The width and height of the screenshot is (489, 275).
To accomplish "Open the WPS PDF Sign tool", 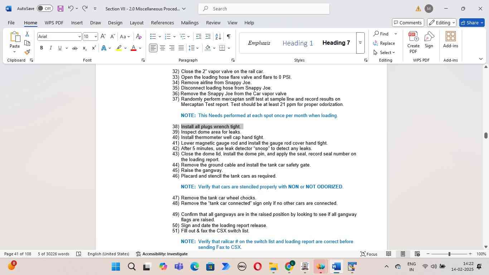I will point(429,40).
